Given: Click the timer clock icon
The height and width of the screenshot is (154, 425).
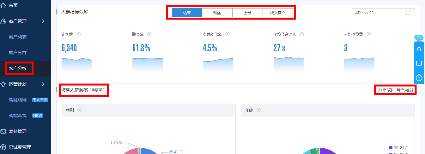Looking at the screenshot, I should 419,77.
